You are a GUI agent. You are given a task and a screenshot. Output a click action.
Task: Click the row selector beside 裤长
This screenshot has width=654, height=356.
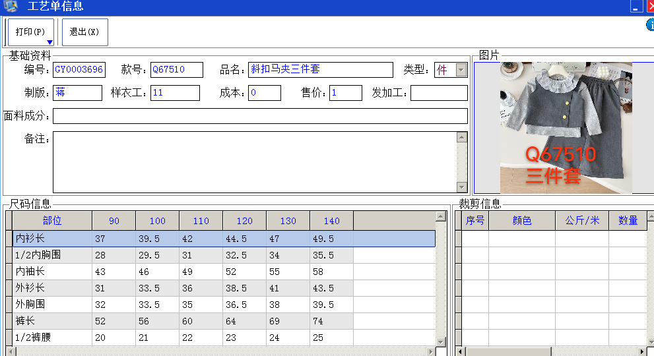(x=9, y=321)
